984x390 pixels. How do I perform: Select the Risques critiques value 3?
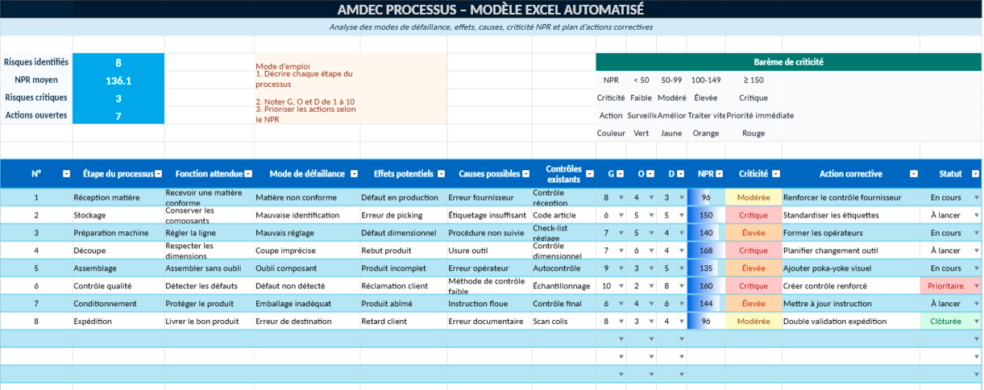tap(118, 97)
